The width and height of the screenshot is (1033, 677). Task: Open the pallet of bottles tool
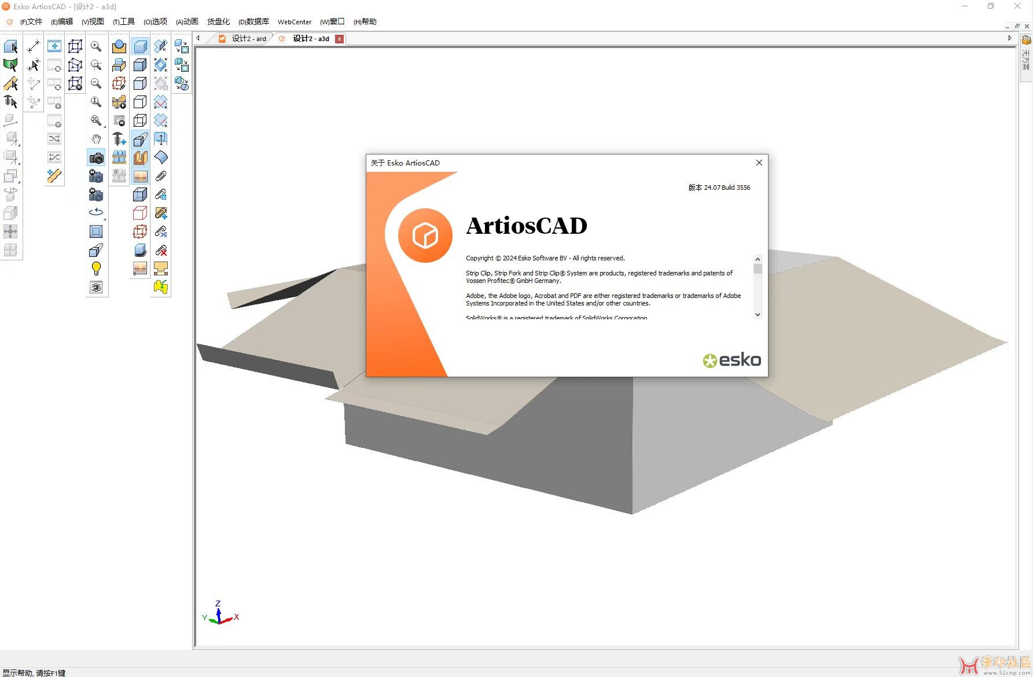(119, 157)
